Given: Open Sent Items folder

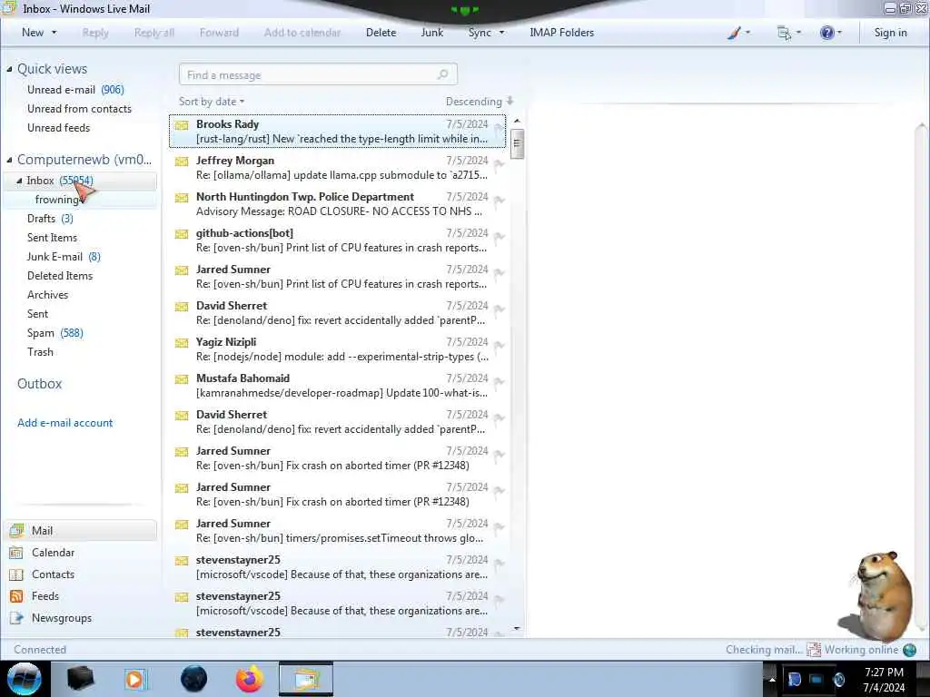Looking at the screenshot, I should [52, 238].
